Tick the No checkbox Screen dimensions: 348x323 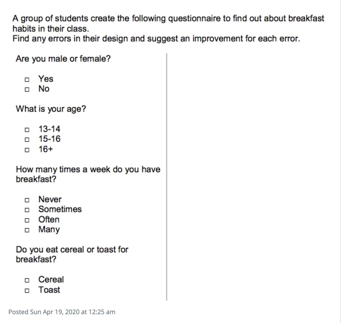tap(27, 89)
